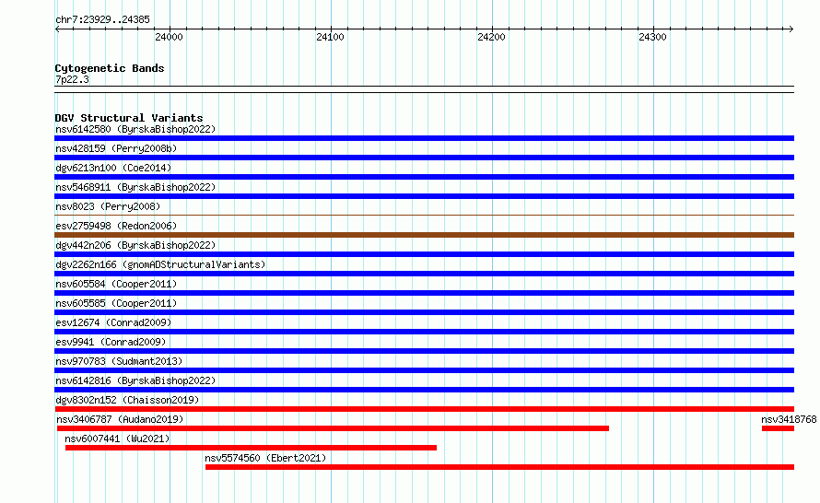Click the nsv5468911 (ByrskaBishop2022) label
The image size is (820, 503).
[x=135, y=187]
